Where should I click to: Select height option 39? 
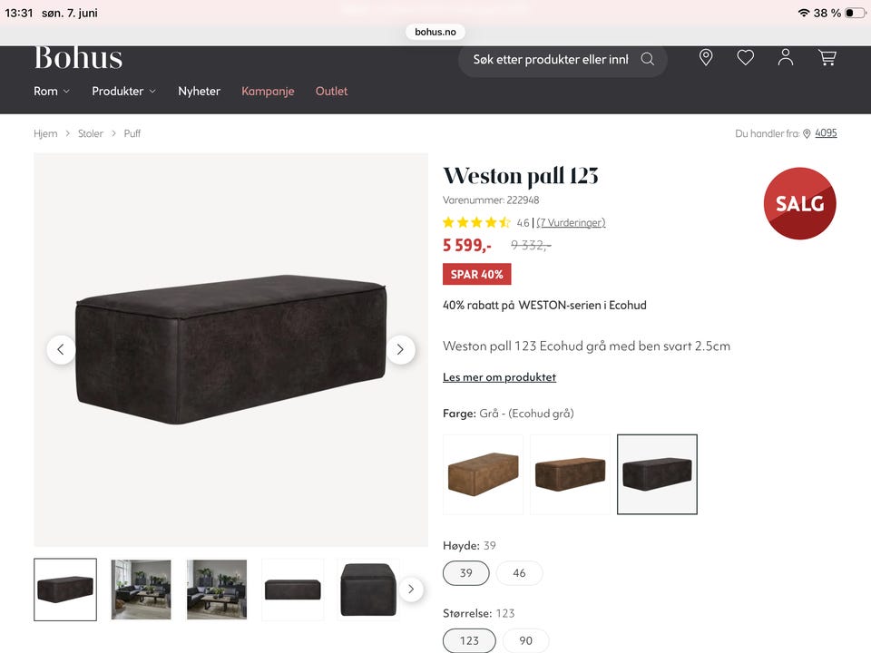(466, 573)
